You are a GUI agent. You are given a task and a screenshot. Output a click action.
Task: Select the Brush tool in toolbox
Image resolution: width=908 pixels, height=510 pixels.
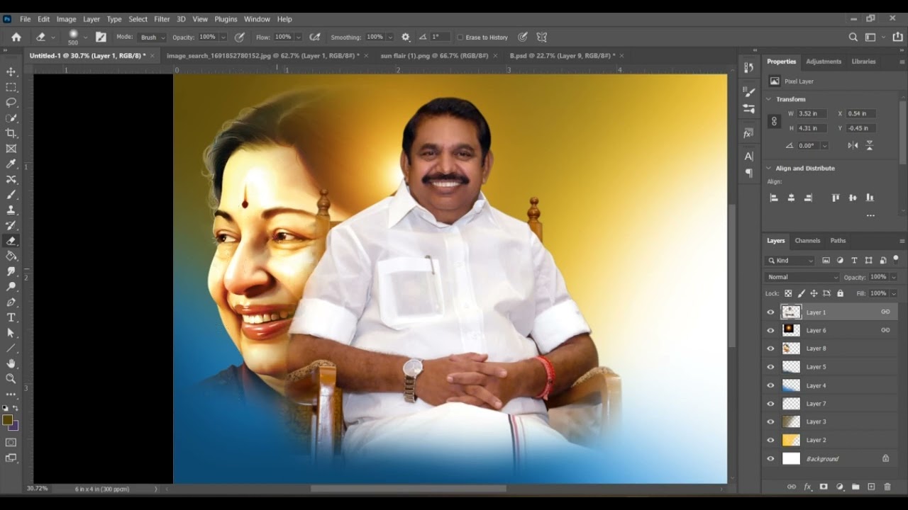pos(11,195)
